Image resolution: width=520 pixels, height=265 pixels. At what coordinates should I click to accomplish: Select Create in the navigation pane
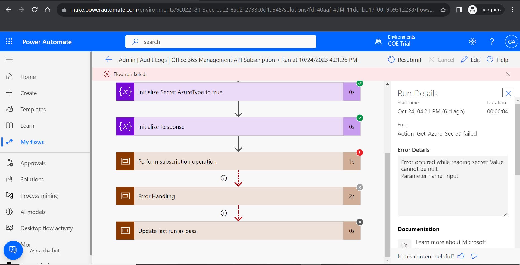[x=29, y=93]
